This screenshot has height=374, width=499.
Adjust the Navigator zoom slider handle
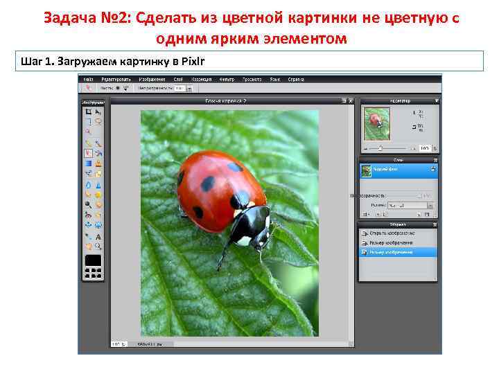[380, 148]
